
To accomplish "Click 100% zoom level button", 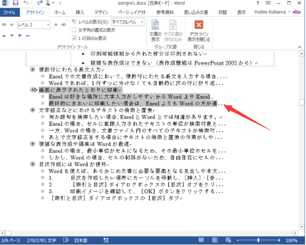I will coord(292,241).
